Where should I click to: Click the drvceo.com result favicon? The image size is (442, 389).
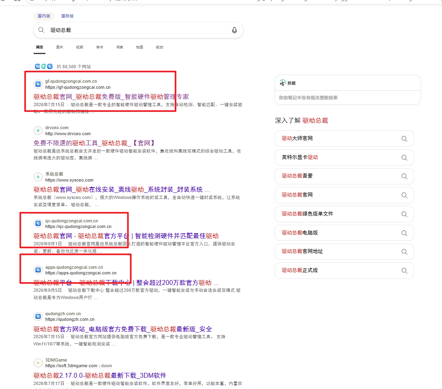coord(38,131)
